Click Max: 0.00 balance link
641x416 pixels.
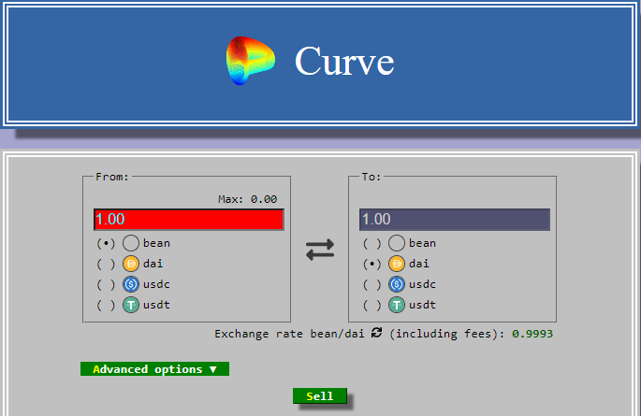pos(247,199)
